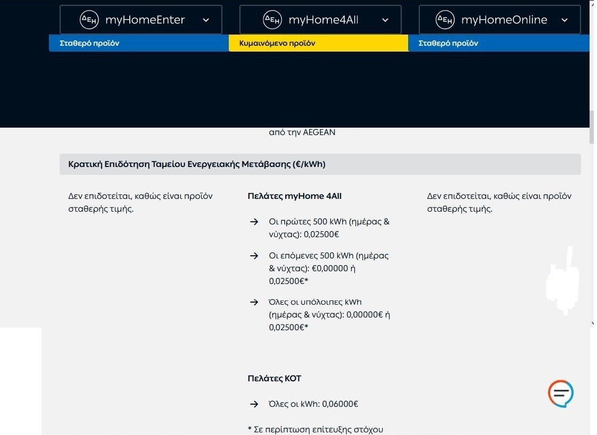
Task: Expand the myHomeOnline product dropdown chevron
Action: 564,20
